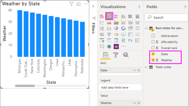Insert an R script visual

click(x=123, y=40)
